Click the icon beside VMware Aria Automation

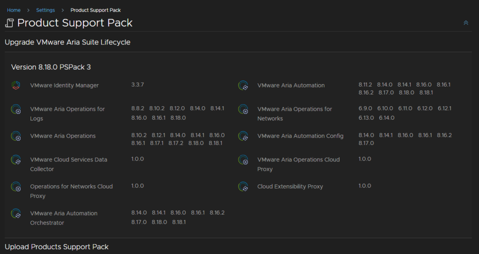(243, 86)
